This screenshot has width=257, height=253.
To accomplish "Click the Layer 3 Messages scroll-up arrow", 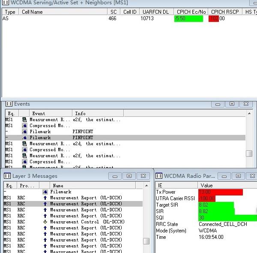I will click(x=146, y=186).
